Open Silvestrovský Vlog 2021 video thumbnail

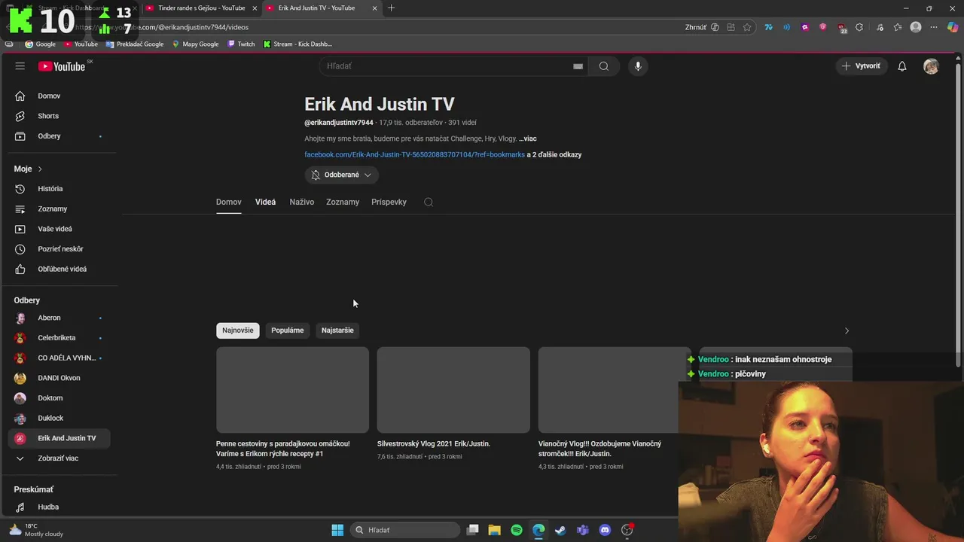tap(453, 390)
